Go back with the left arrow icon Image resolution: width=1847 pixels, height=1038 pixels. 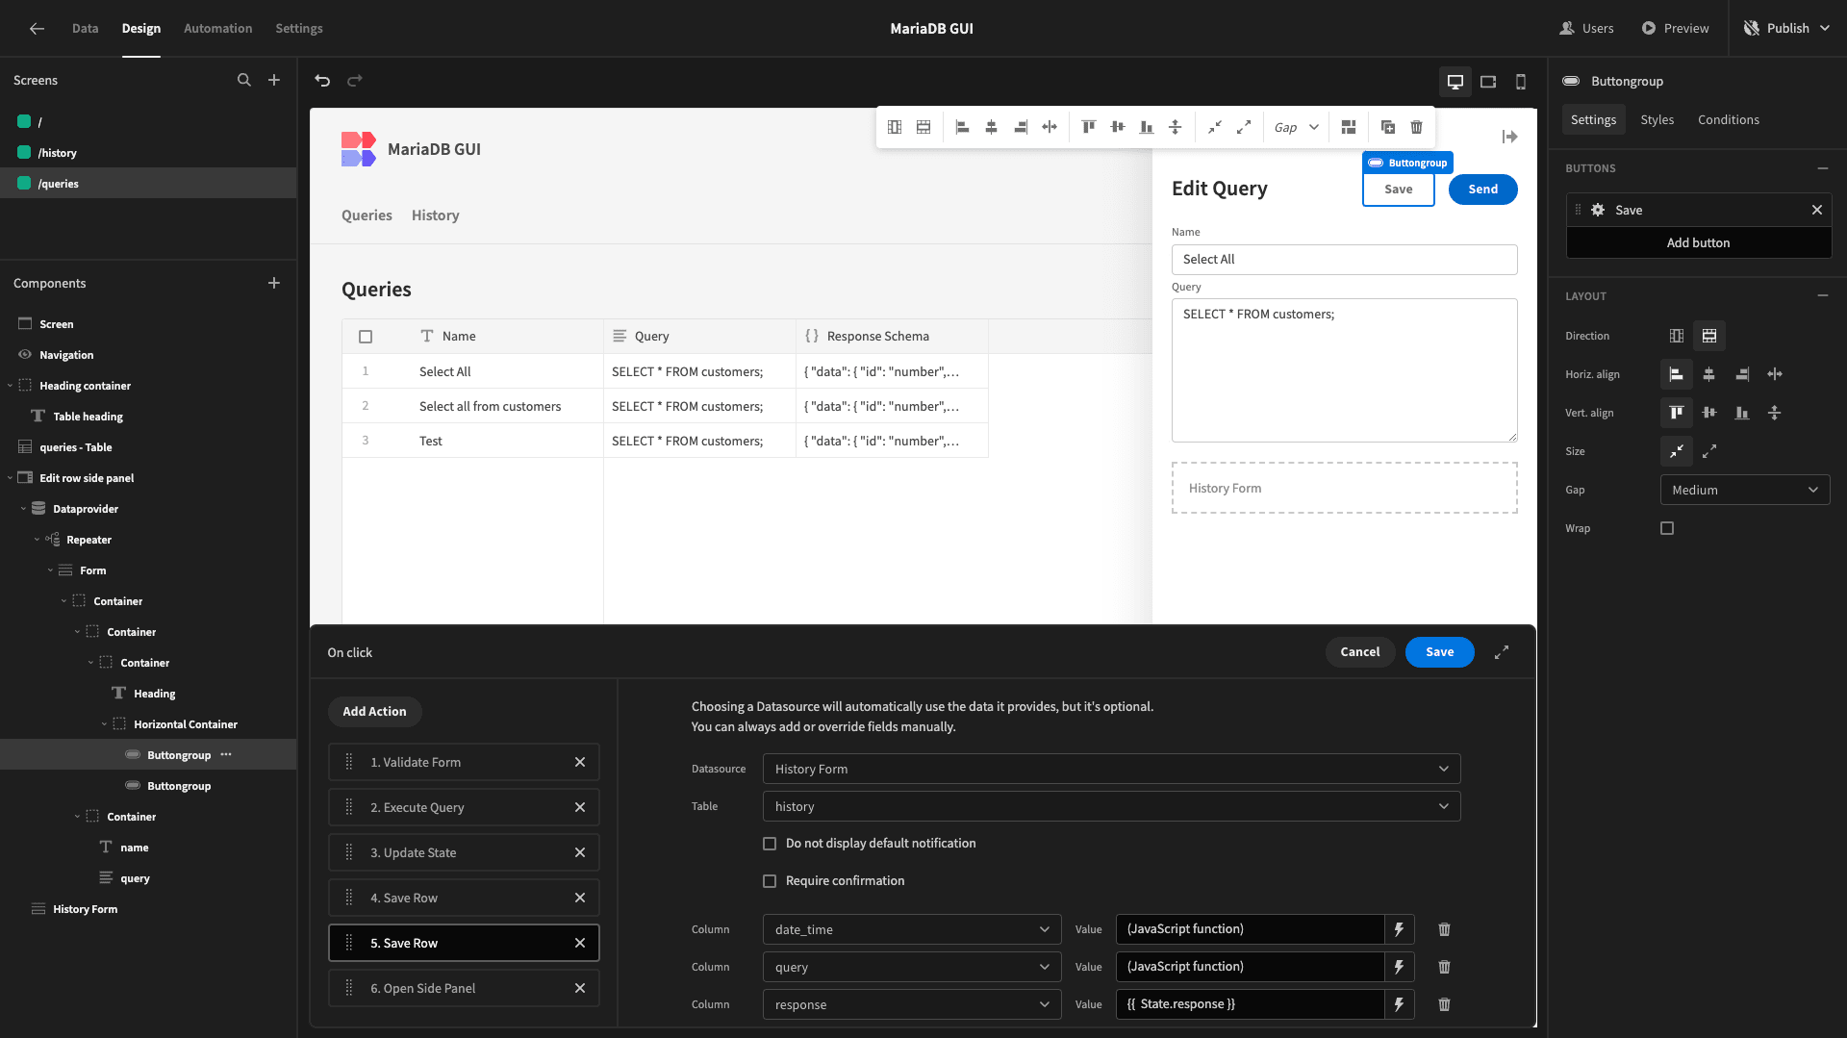[37, 29]
